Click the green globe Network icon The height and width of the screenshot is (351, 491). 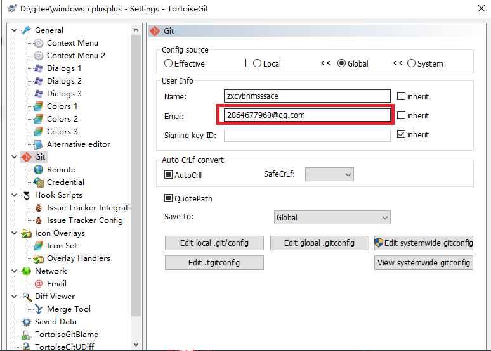(27, 271)
